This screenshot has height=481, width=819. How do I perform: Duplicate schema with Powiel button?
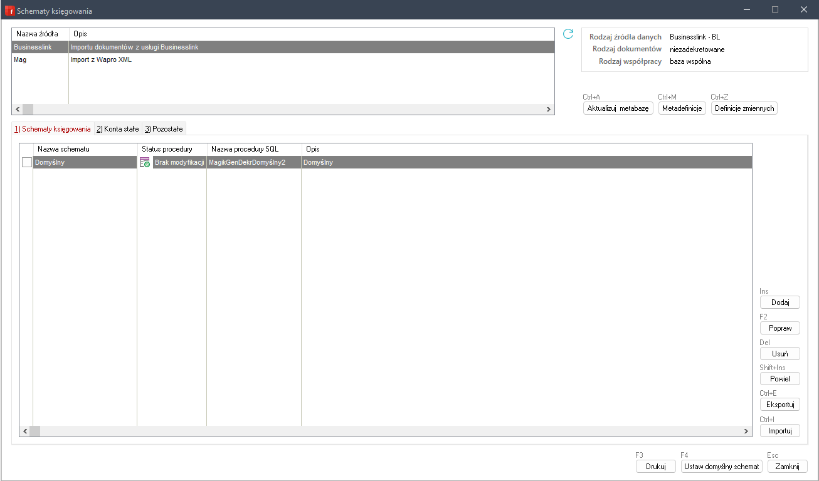click(779, 379)
